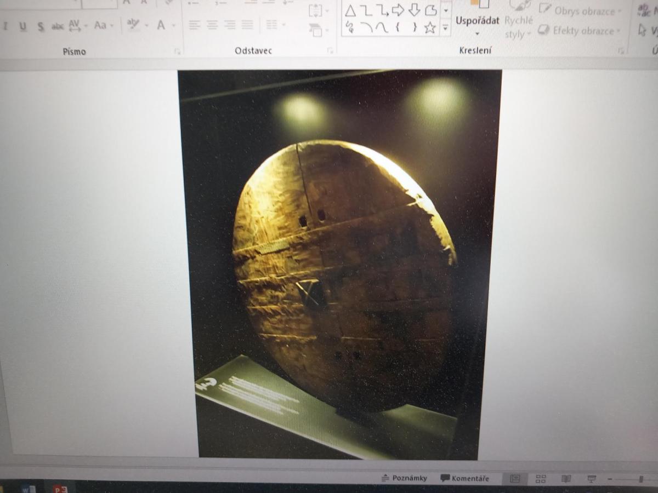This screenshot has height=493, width=658.
Task: Insert the triangle shape
Action: [x=350, y=10]
